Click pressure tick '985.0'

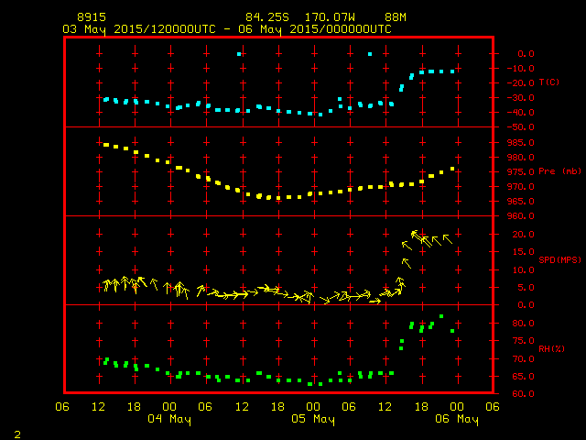tap(521, 143)
